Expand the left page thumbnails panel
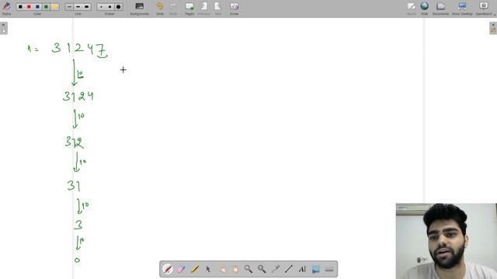Screen dimensions: 497x279 [x=3, y=28]
